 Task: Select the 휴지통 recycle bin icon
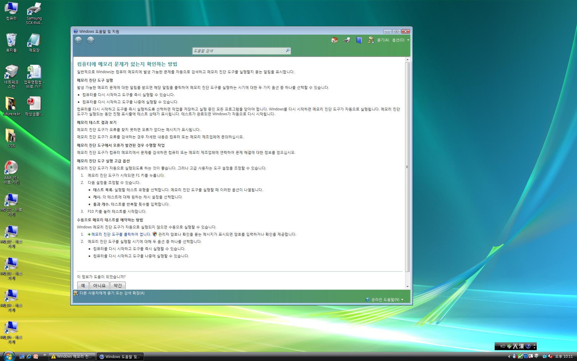tap(11, 43)
